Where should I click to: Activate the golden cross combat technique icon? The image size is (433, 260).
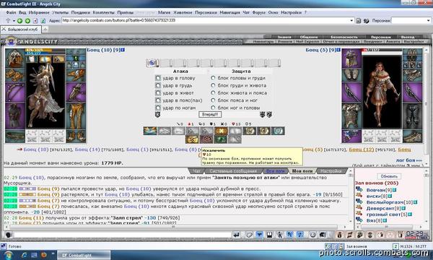coord(222,131)
